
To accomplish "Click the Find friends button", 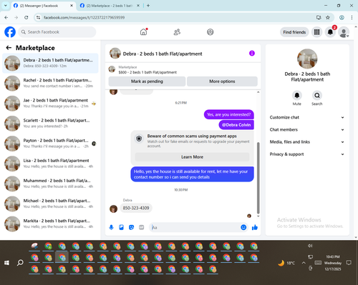I will pos(294,32).
